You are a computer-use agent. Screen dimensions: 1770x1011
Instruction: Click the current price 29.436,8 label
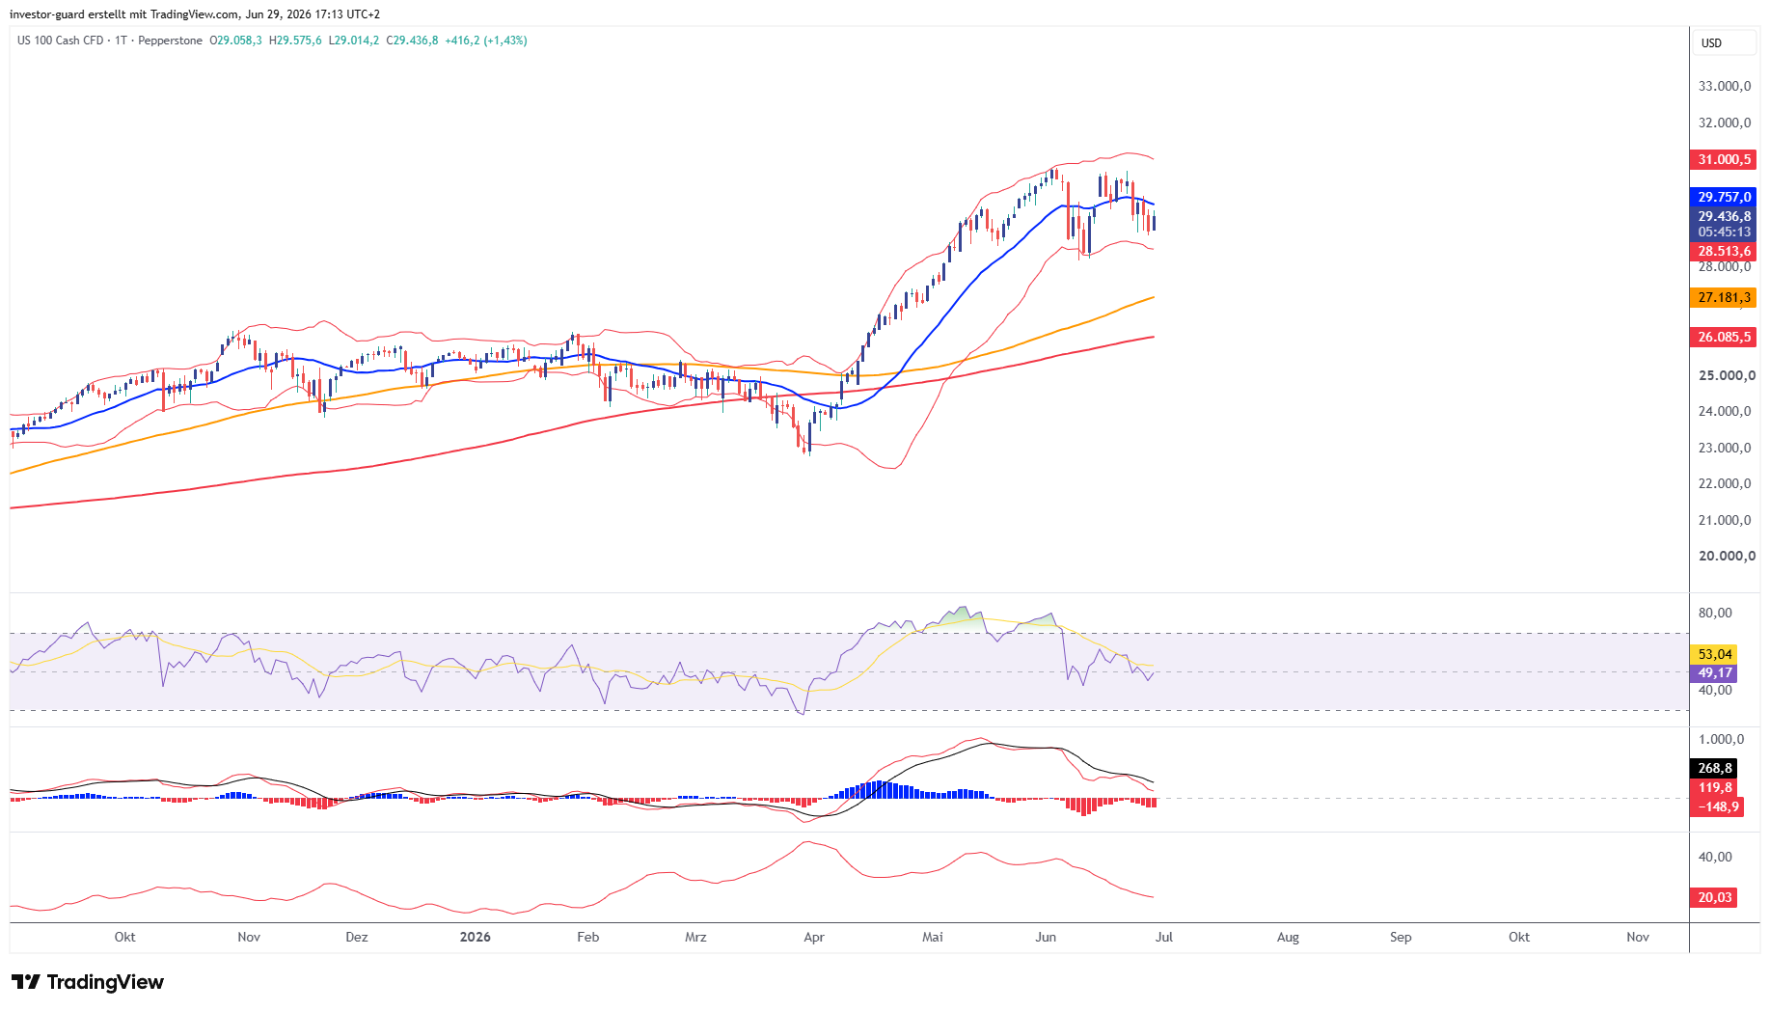(x=1724, y=216)
